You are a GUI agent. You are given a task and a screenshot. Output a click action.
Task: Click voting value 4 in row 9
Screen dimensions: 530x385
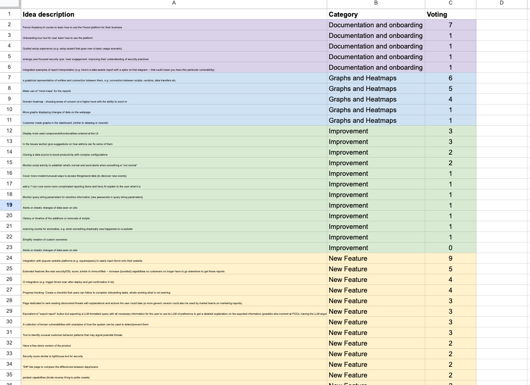(451, 99)
